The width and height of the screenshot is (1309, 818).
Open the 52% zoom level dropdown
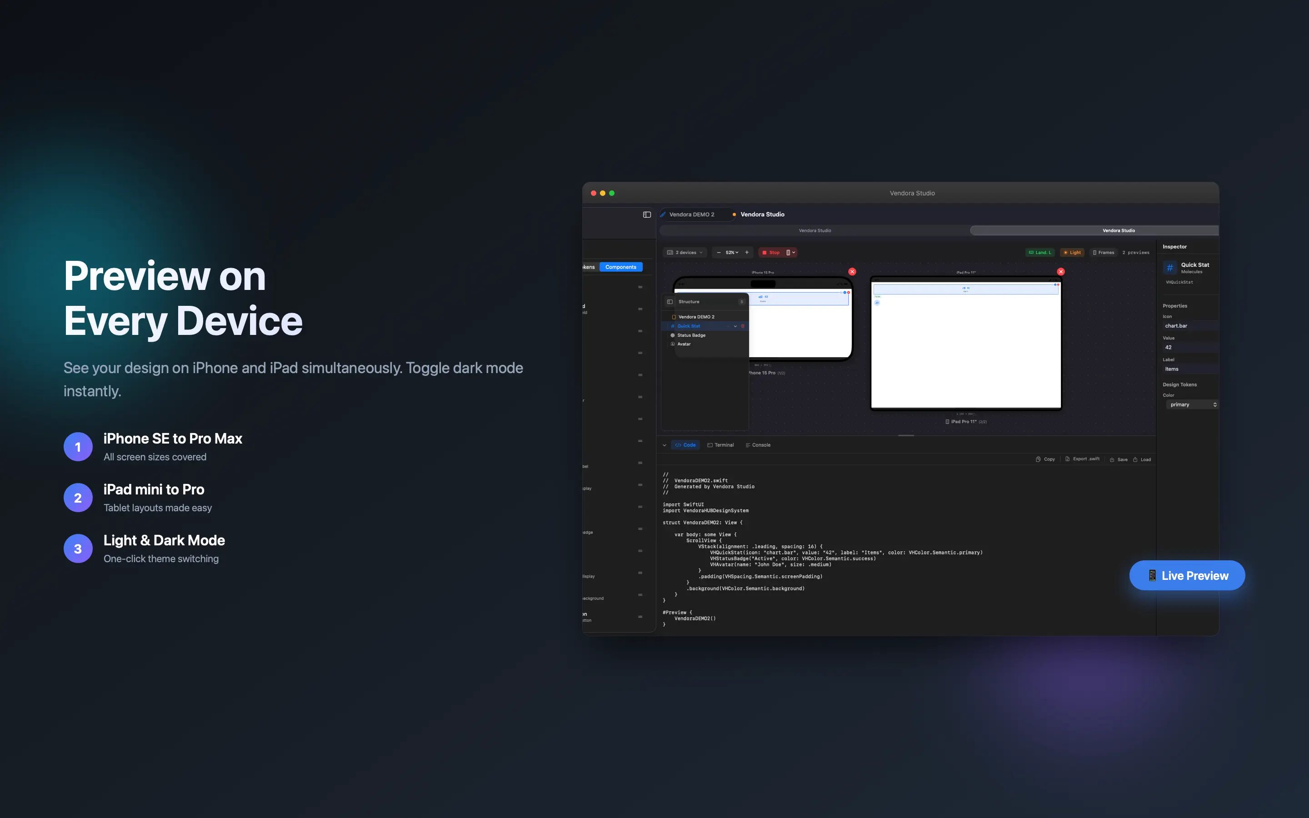tap(732, 253)
